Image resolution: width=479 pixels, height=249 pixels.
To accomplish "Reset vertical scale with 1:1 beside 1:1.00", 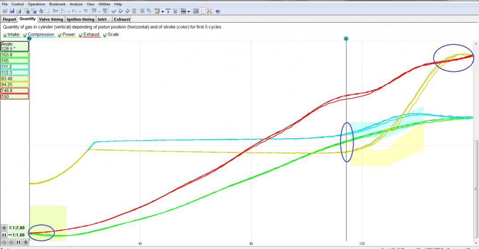I will coord(4,235).
